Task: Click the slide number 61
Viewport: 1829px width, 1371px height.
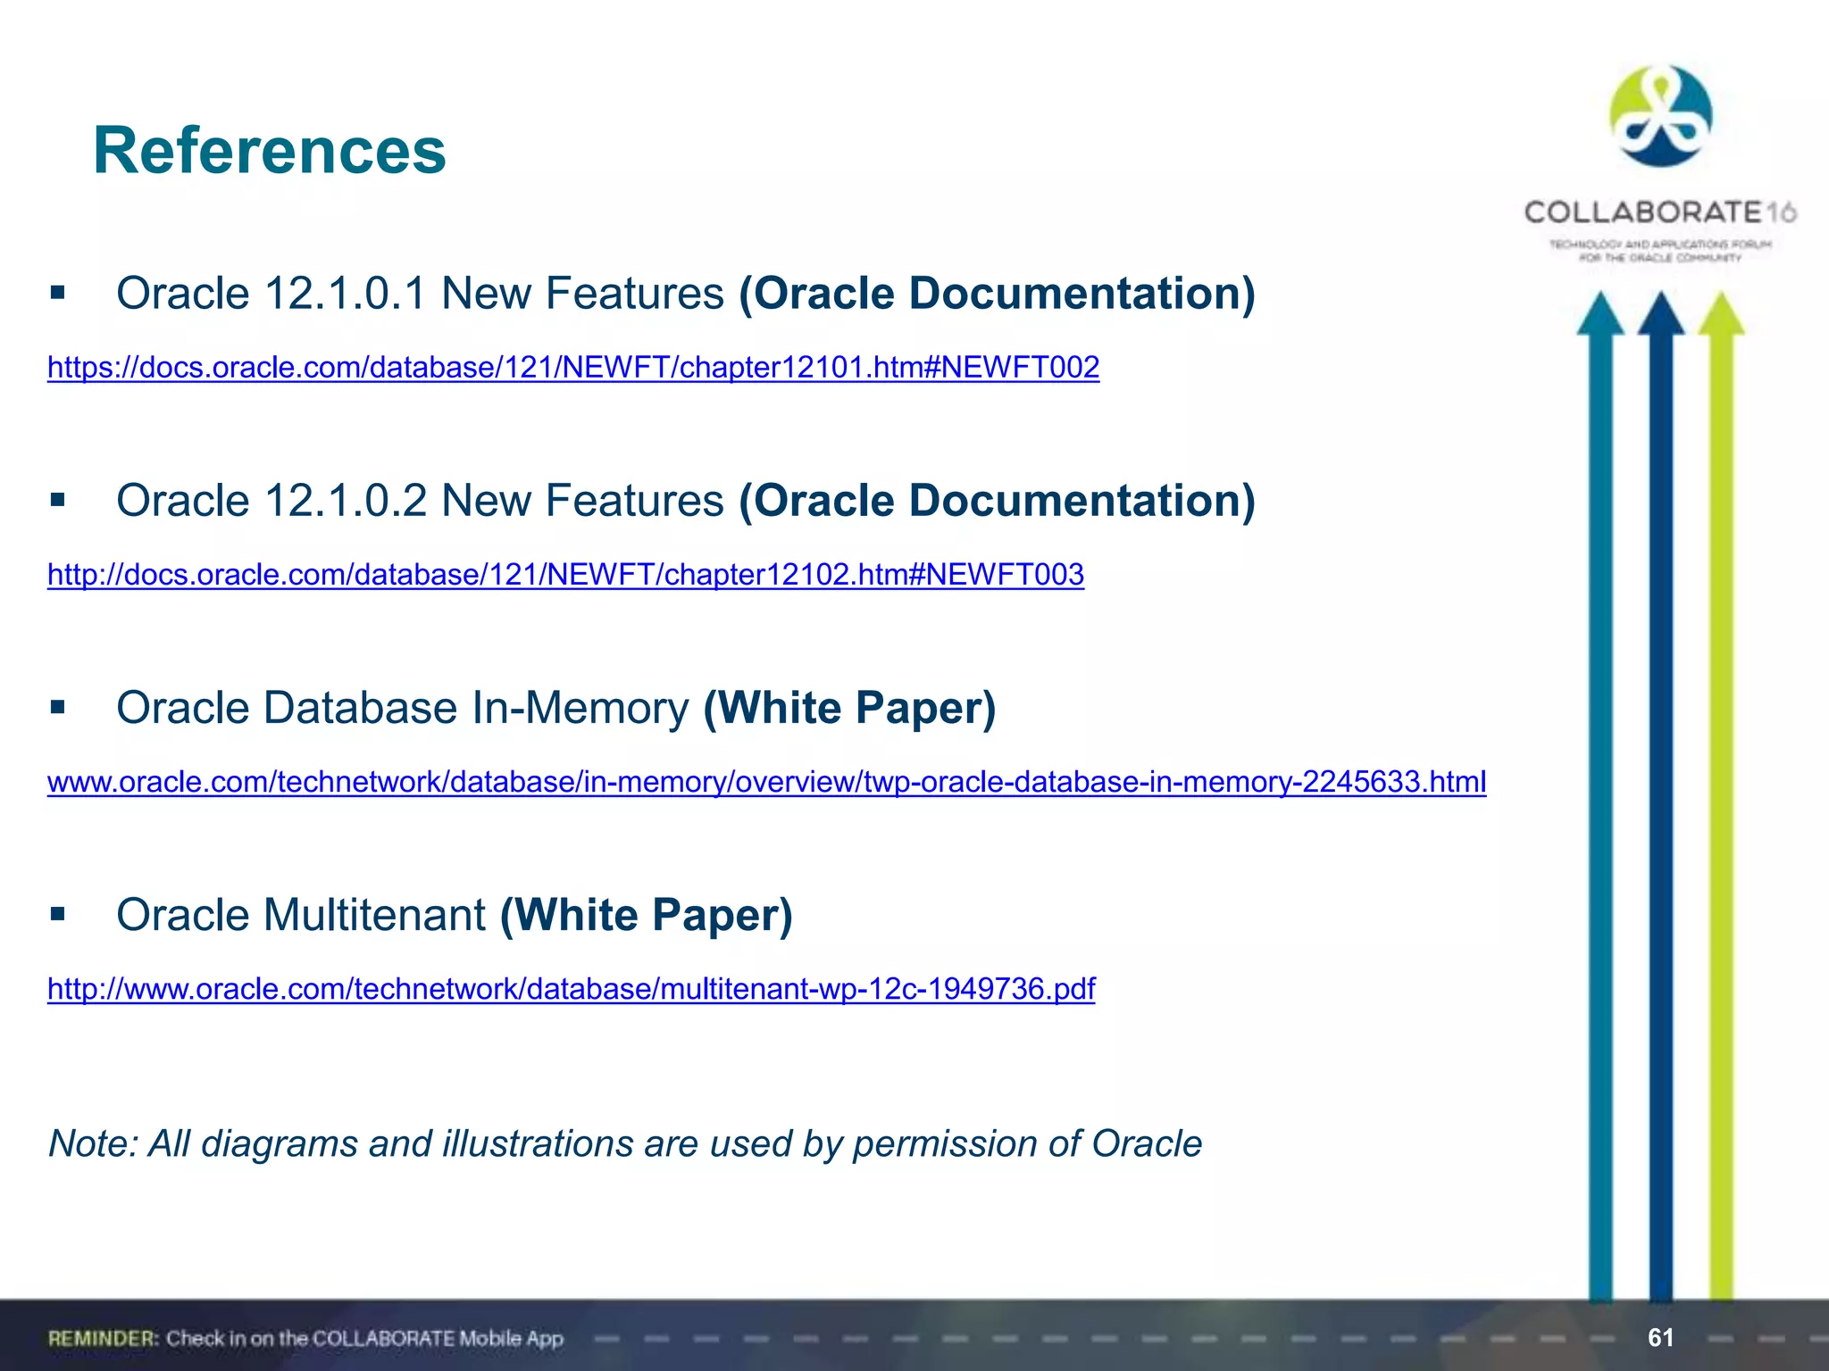Action: (1660, 1337)
